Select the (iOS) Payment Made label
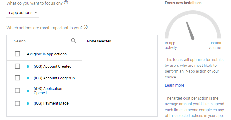This screenshot has width=231, height=120. [x=51, y=103]
